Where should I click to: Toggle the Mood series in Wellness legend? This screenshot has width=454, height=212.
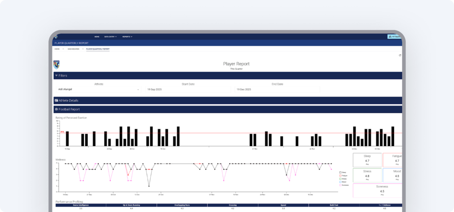coord(343,182)
